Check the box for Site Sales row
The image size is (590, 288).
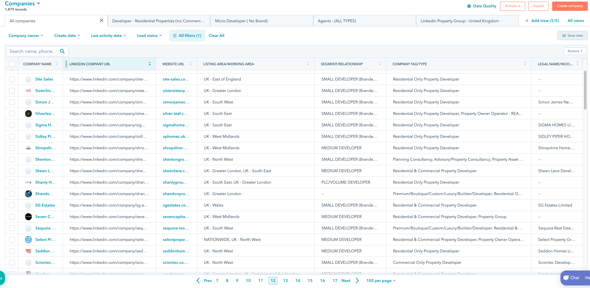point(12,79)
